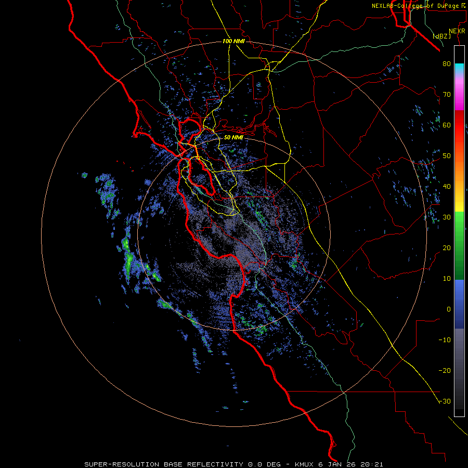Click the red segment of the dBZ color bar

pos(459,125)
